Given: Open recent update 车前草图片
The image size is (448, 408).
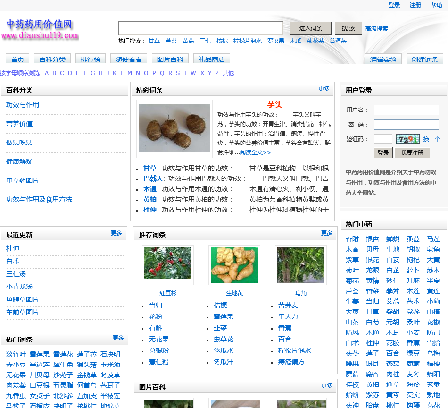Looking at the screenshot, I should (23, 312).
